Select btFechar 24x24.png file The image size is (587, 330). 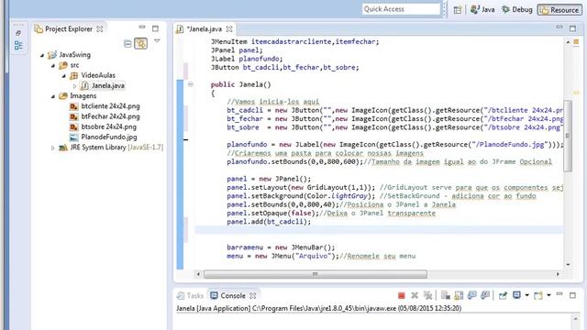pyautogui.click(x=110, y=116)
